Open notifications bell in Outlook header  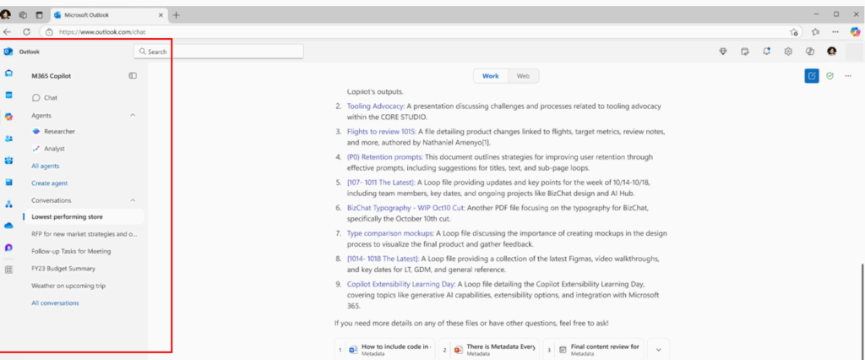point(766,52)
